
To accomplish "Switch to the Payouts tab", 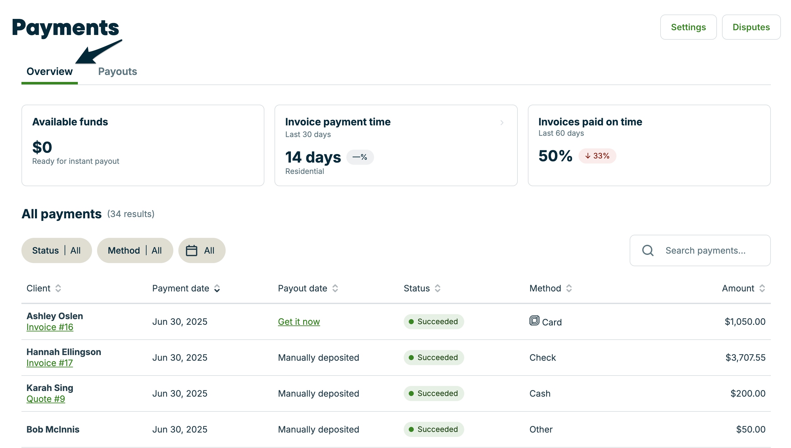I will pyautogui.click(x=118, y=72).
